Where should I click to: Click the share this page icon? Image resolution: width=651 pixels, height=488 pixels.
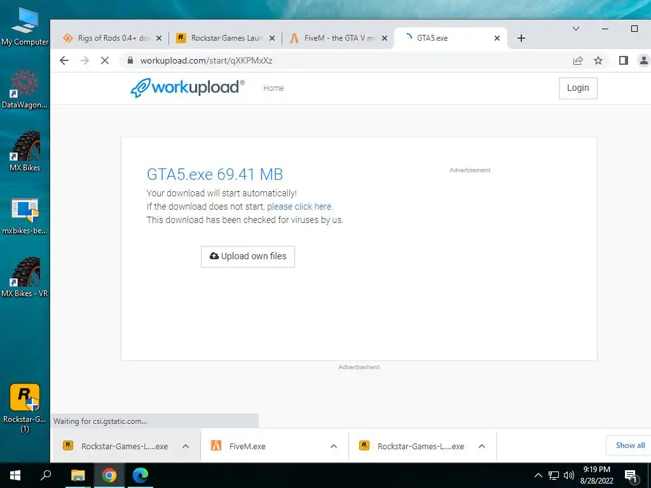coord(578,60)
